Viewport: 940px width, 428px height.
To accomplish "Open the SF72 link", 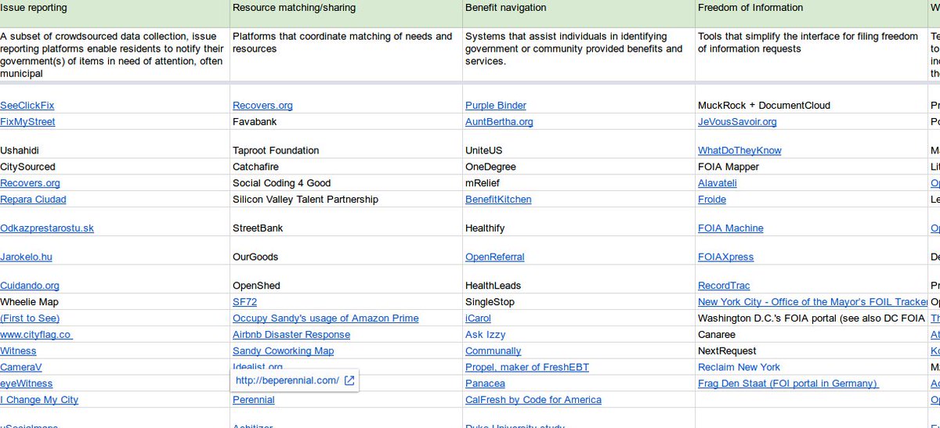I will coord(244,302).
